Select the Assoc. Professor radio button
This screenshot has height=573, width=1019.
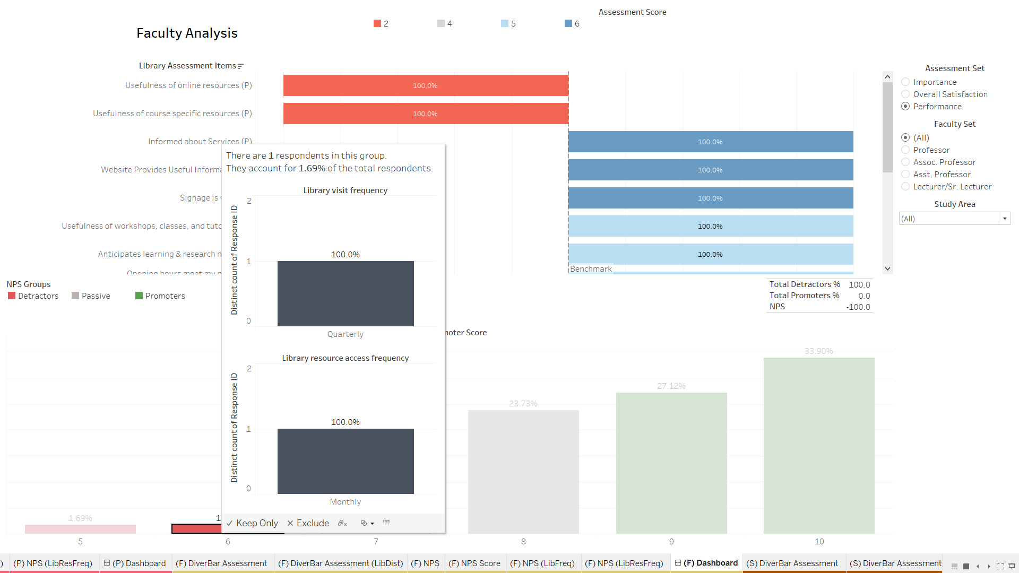point(905,162)
